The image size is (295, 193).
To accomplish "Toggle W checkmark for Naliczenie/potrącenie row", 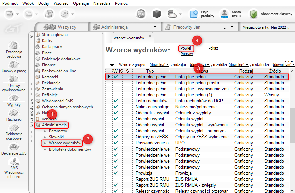I will (x=115, y=107).
